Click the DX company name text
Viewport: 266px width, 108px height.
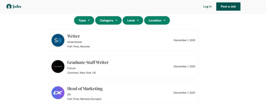coord(69,95)
